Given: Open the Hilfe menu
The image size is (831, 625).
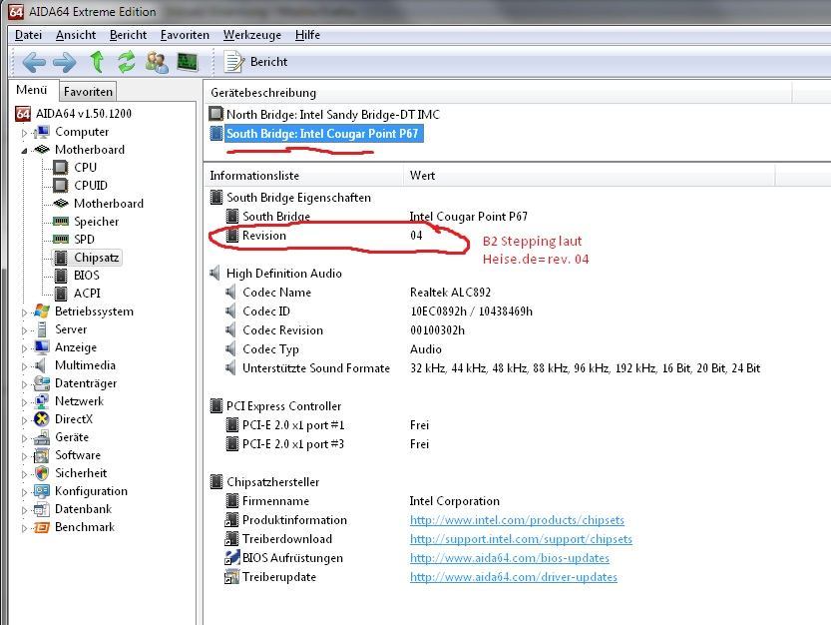Looking at the screenshot, I should click(x=307, y=35).
